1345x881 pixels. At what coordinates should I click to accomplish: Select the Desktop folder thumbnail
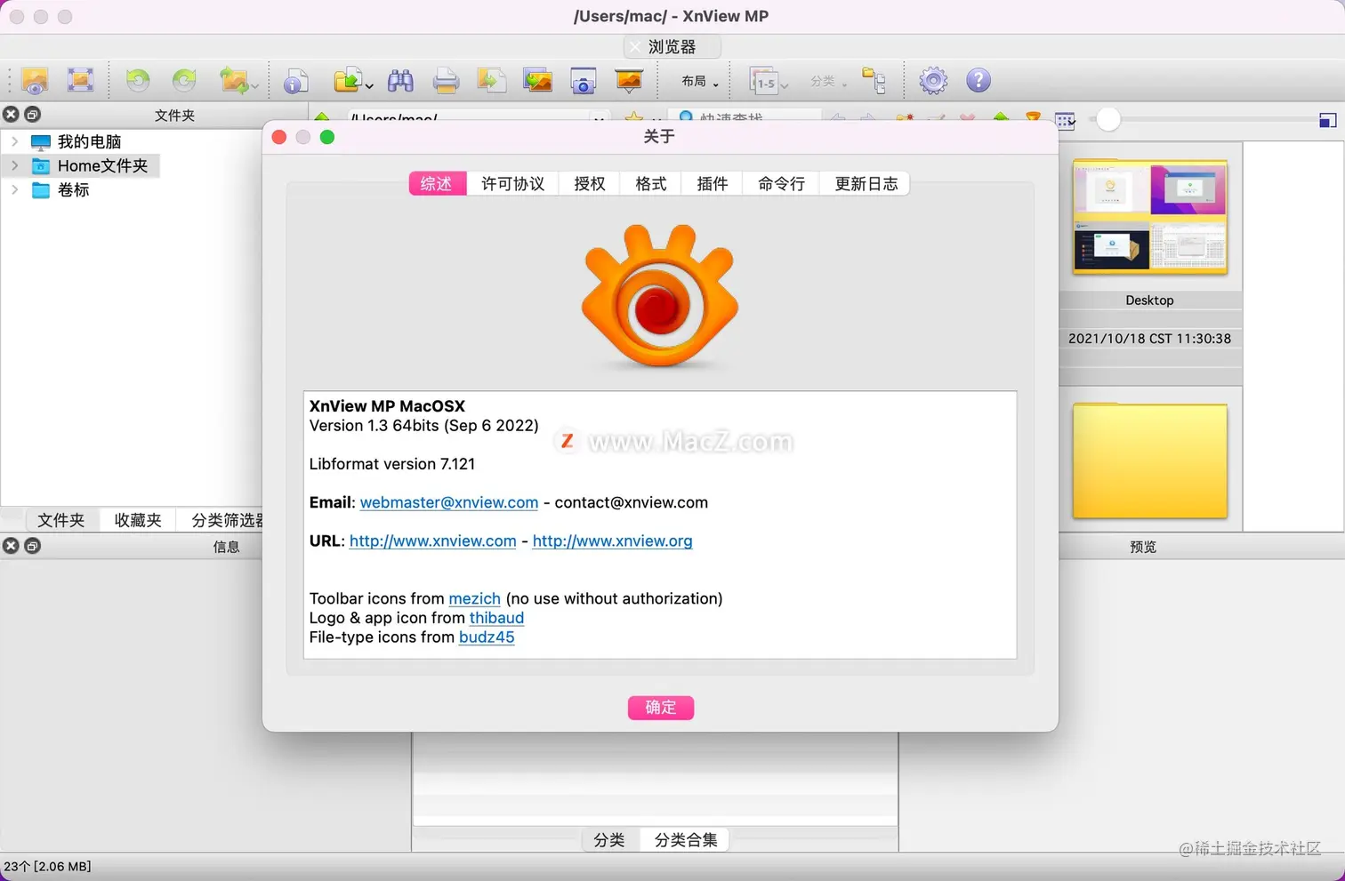1149,217
